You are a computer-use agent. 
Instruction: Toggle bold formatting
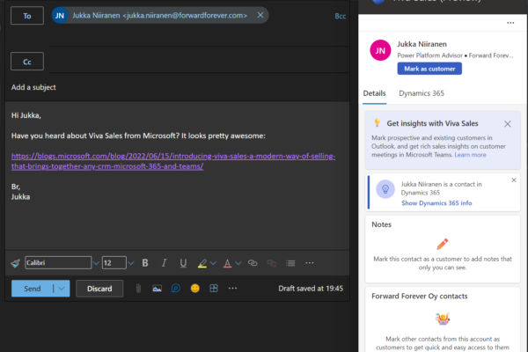pos(145,263)
